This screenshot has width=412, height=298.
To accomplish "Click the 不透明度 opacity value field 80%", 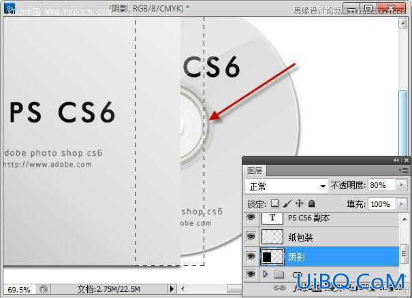I will (382, 185).
